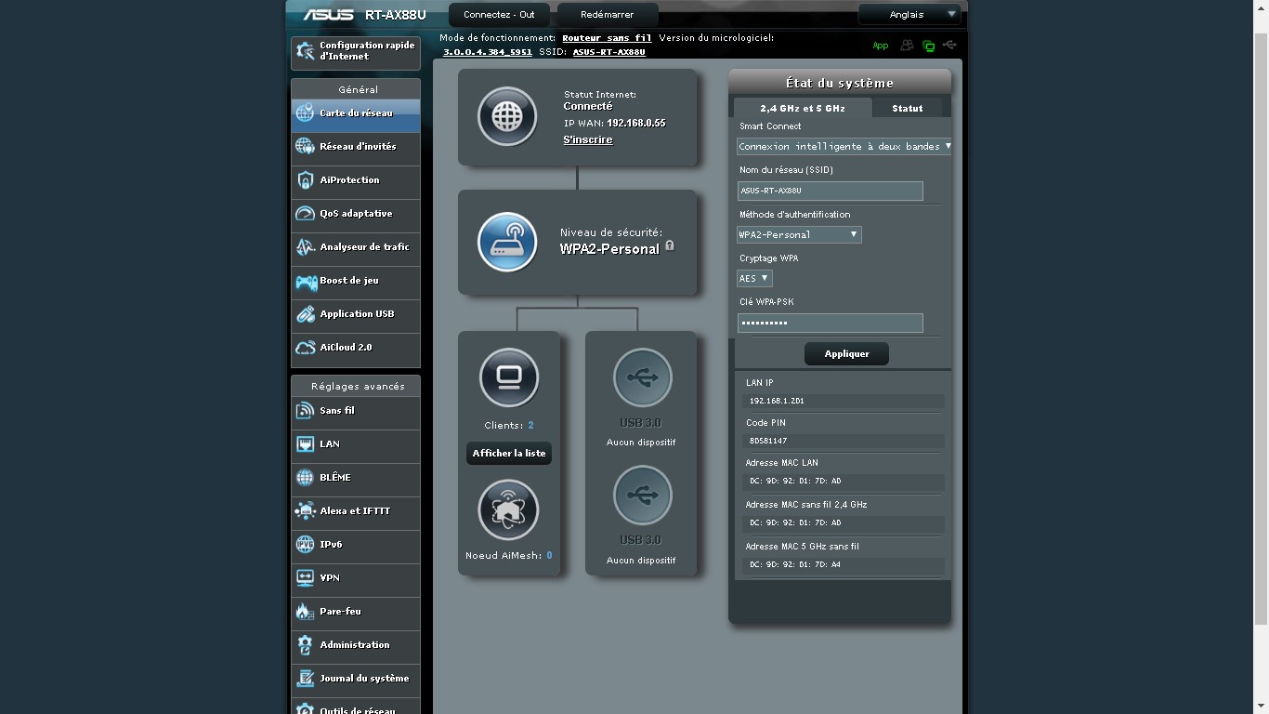Open AiProtection section
This screenshot has width=1269, height=714.
point(356,180)
